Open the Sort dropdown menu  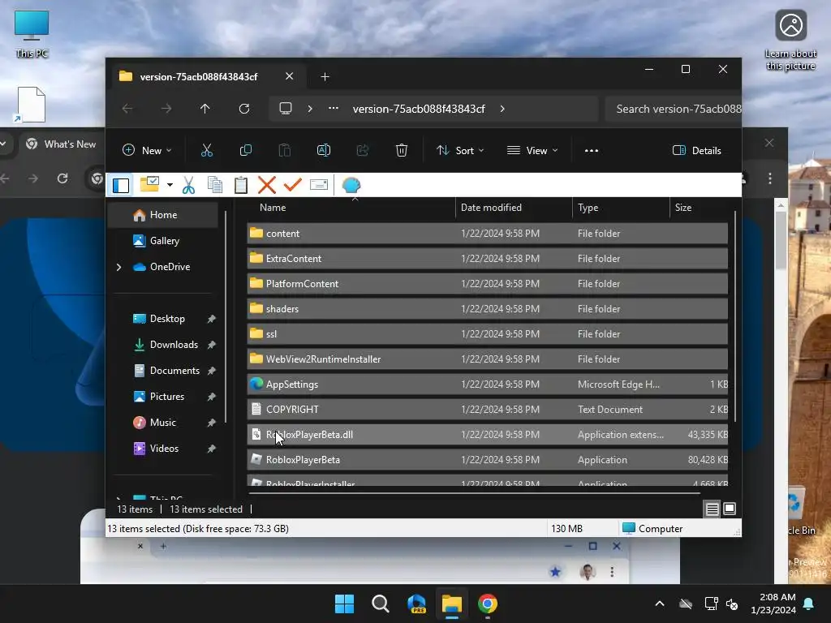tap(459, 150)
